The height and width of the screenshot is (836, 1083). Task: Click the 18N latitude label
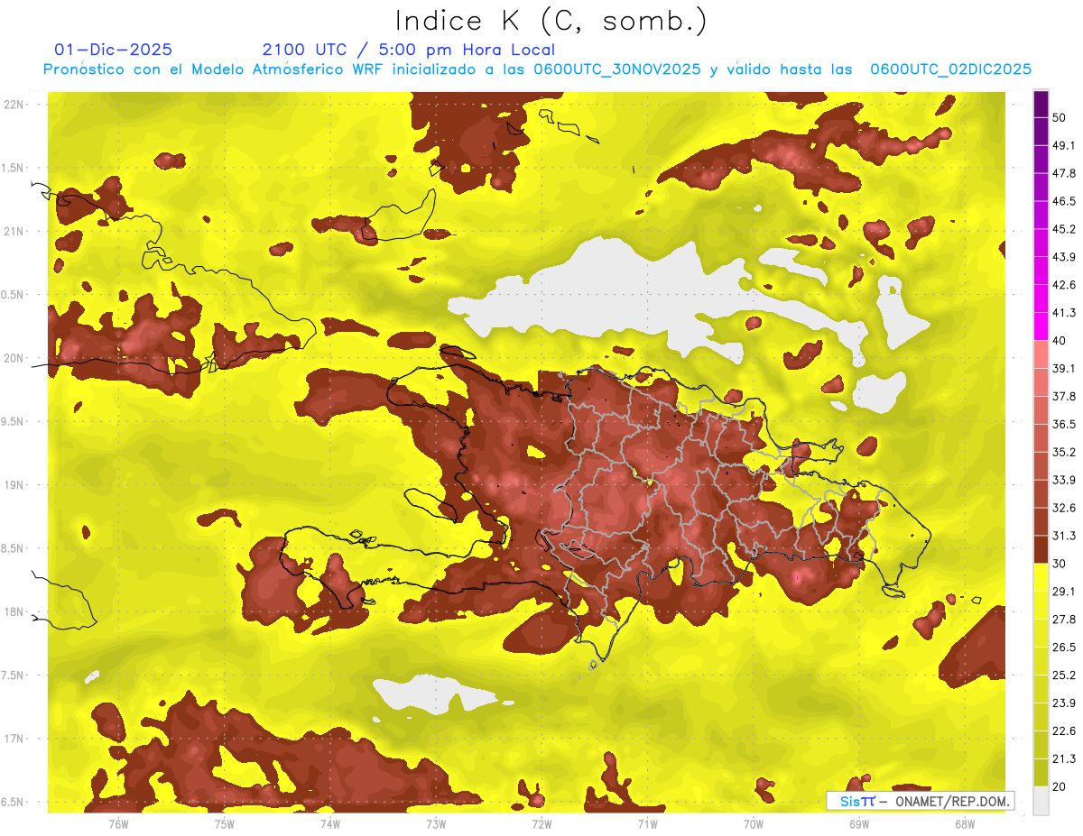click(x=14, y=611)
